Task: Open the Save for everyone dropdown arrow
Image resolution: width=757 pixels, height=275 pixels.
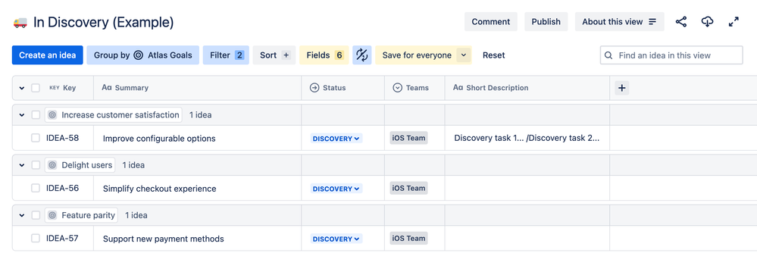Action: point(463,55)
